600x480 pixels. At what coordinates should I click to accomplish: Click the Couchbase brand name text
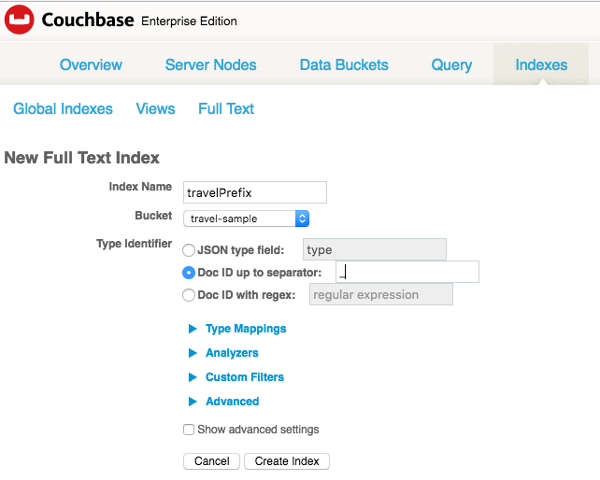(88, 20)
